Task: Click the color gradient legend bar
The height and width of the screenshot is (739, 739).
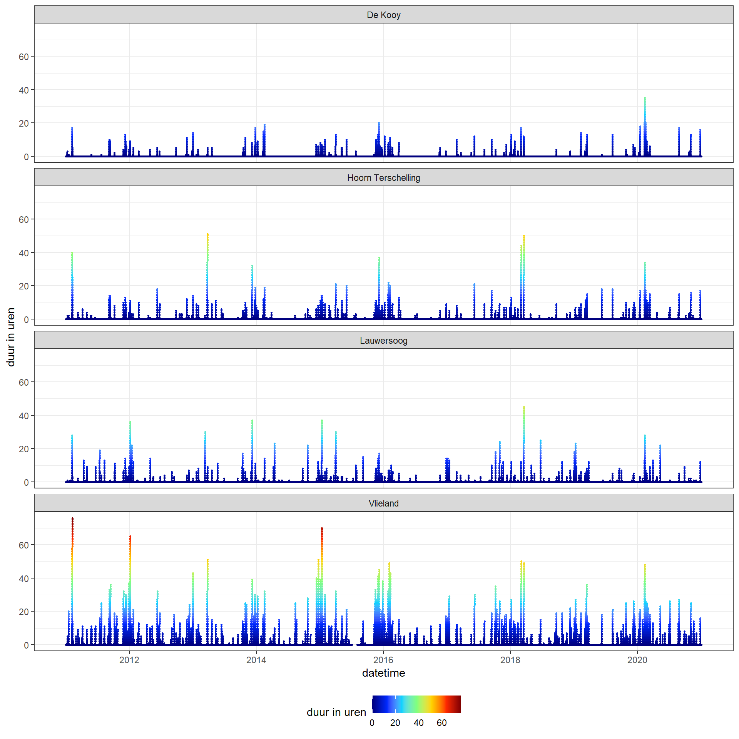Action: [x=416, y=704]
